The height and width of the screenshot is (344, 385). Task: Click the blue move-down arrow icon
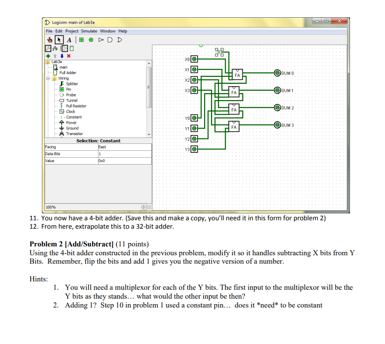(61, 57)
